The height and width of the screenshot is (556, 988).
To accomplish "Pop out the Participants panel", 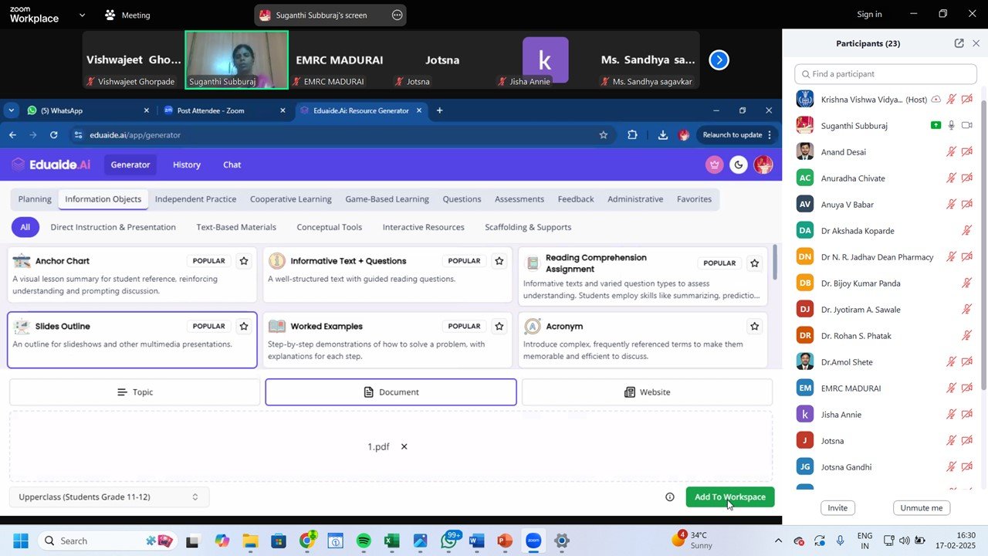I will 959,43.
